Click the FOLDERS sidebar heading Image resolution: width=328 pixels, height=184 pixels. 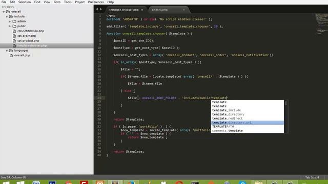coord(8,7)
